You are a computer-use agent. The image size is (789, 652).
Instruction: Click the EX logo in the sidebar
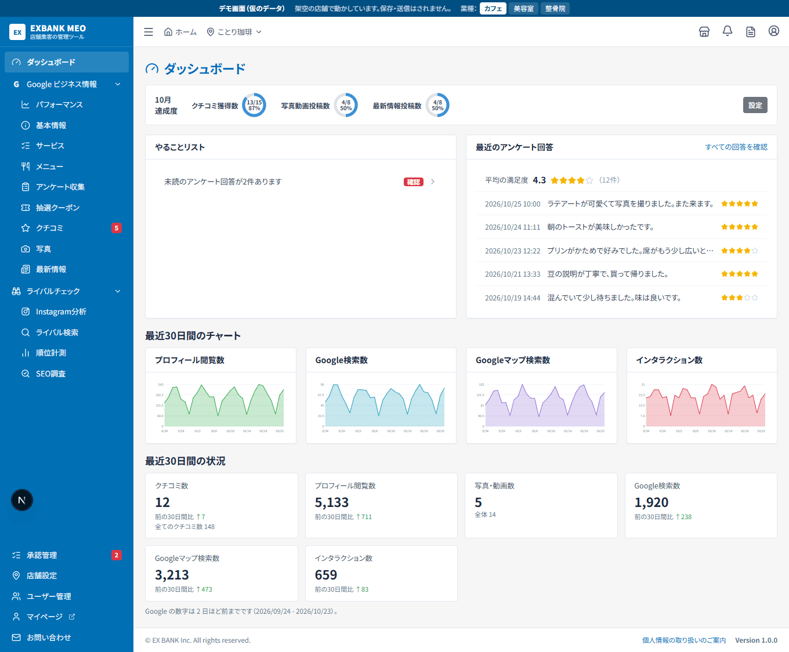pyautogui.click(x=17, y=32)
